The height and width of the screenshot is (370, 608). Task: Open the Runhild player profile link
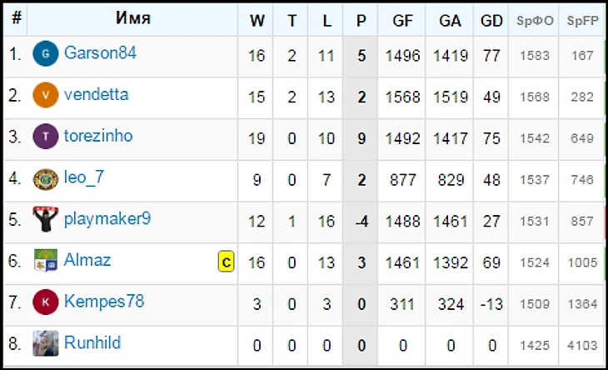point(92,342)
